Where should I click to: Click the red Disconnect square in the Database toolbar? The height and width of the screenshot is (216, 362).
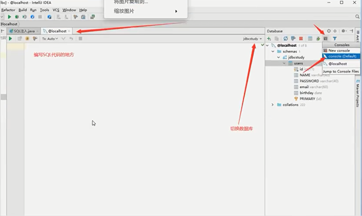(301, 39)
